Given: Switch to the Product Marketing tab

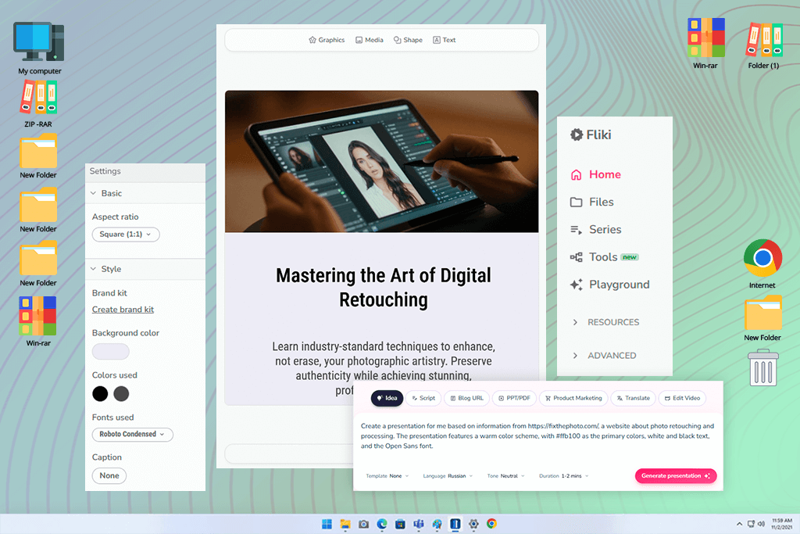Looking at the screenshot, I should click(573, 398).
